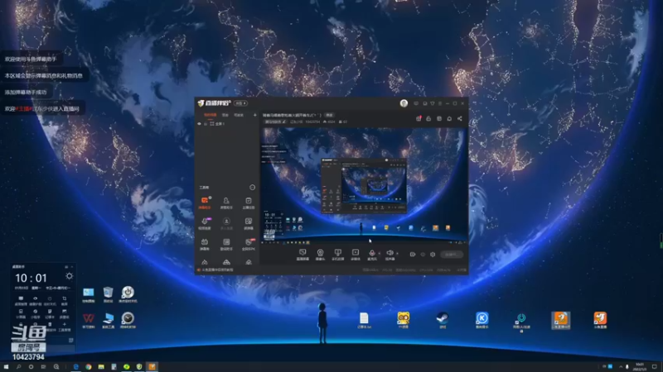Open hamburger menu in app title bar
Screen dimensions: 663x372
coord(440,103)
